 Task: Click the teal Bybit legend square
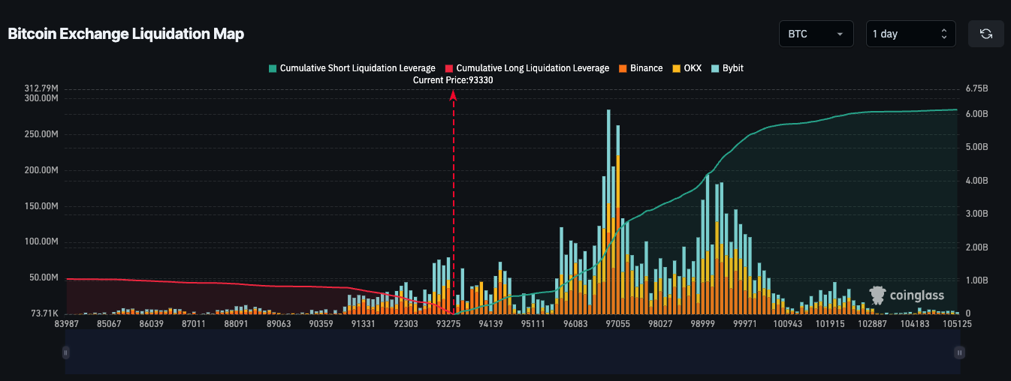[x=715, y=68]
